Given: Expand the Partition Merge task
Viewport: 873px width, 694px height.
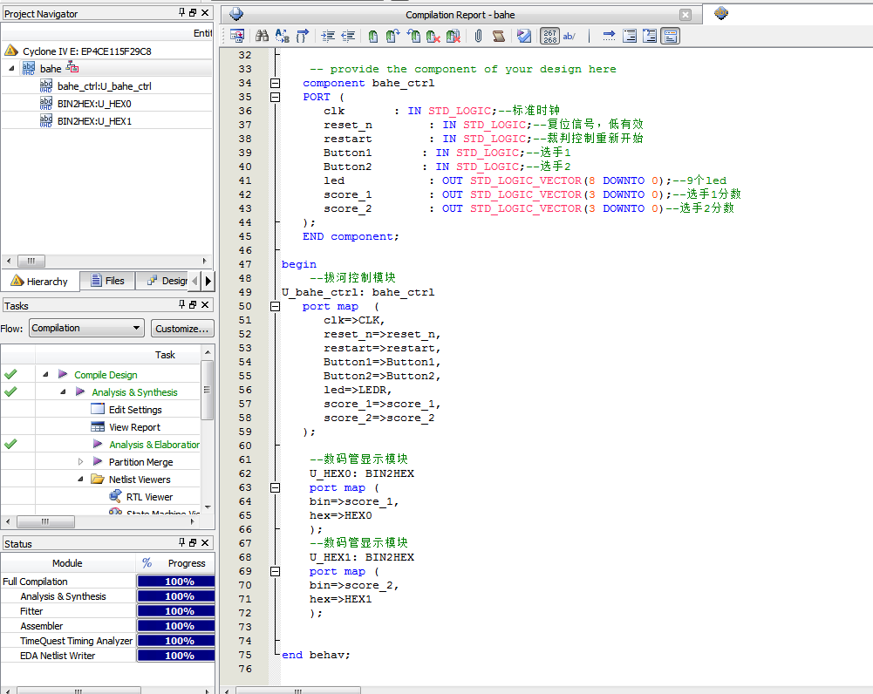Looking at the screenshot, I should tap(81, 462).
